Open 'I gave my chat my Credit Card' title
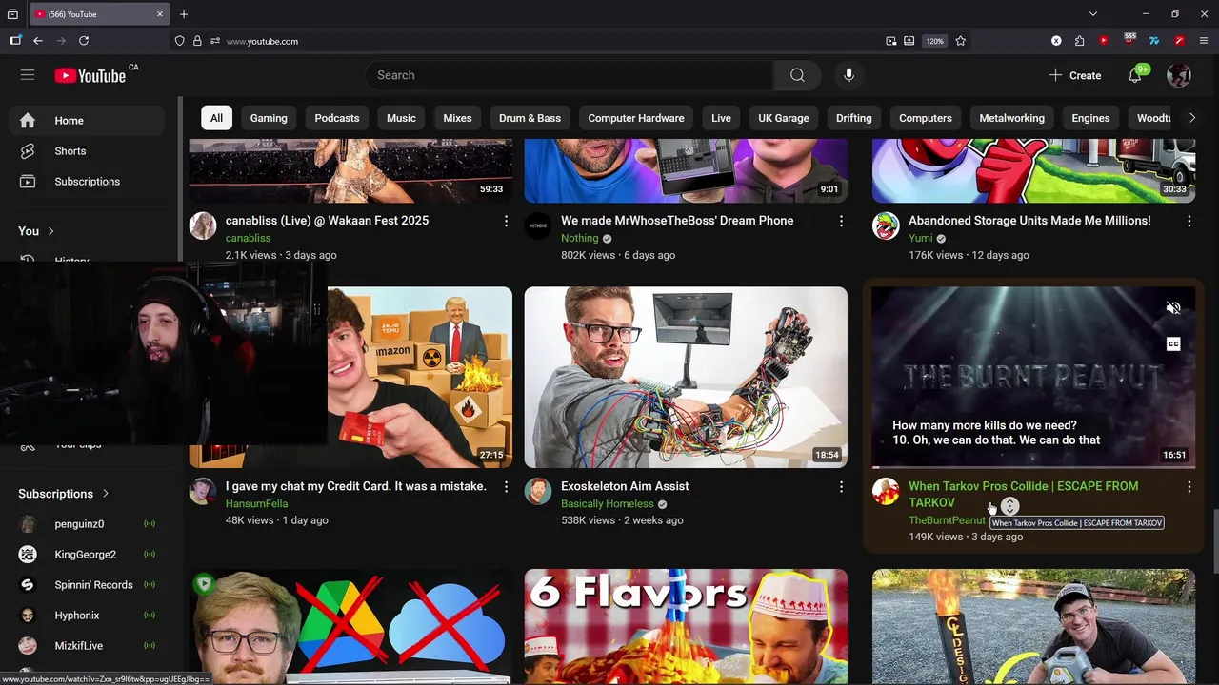 click(356, 486)
